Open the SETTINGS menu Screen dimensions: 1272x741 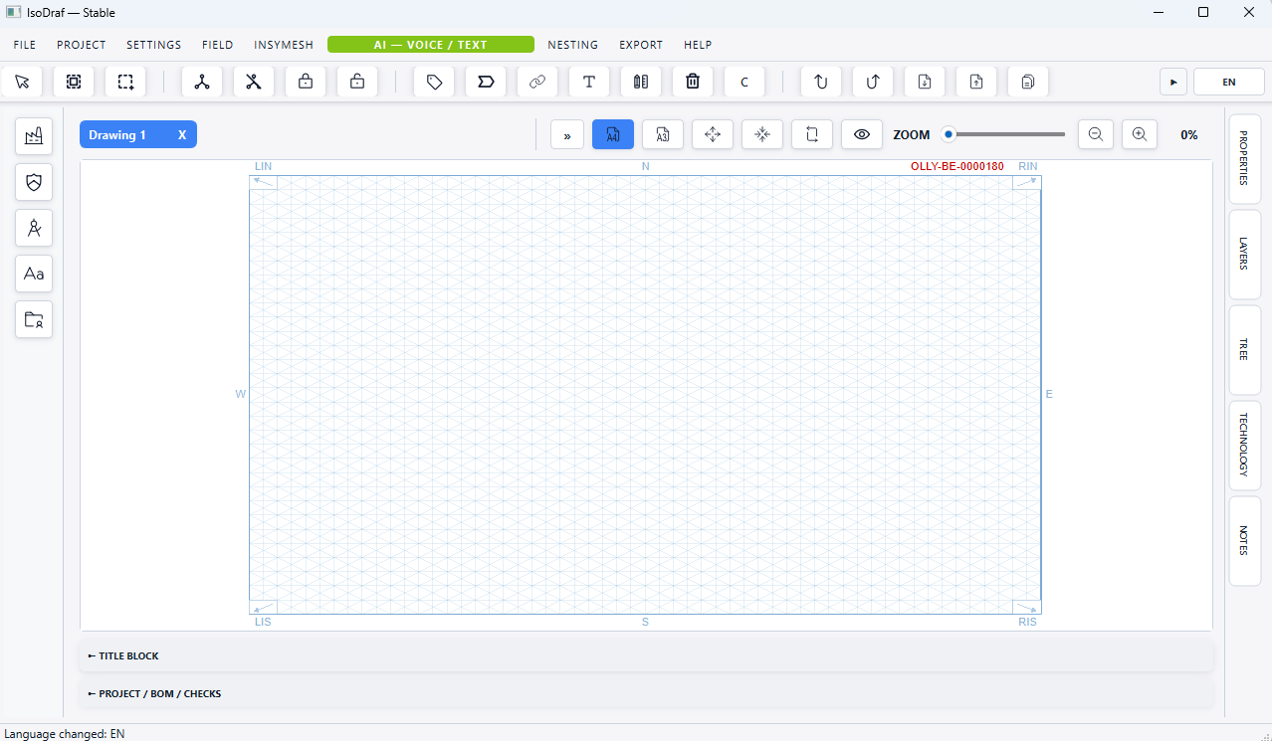coord(154,45)
